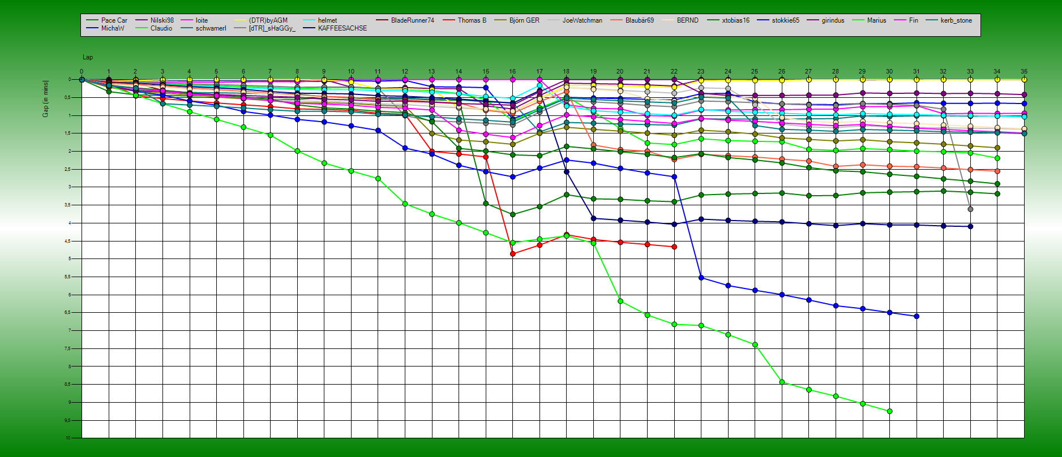Click MichaW in the legend
1062x457 pixels.
coord(113,28)
